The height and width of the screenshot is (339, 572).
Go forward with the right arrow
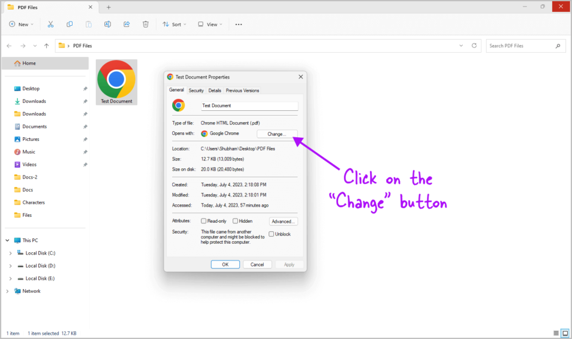(x=23, y=46)
